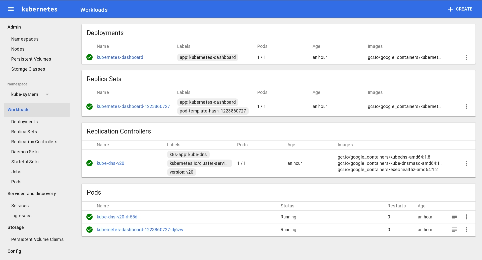Image resolution: width=482 pixels, height=260 pixels.
Task: Click kube-dnsmasq-amd64 image text
Action: pos(390,163)
